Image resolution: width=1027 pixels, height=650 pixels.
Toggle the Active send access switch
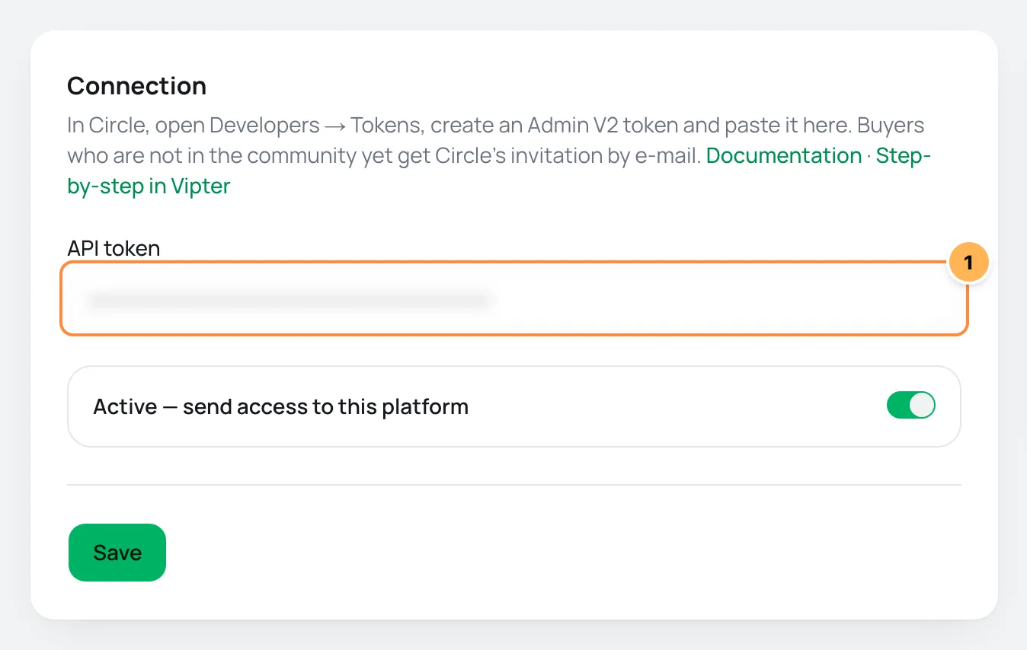click(910, 406)
